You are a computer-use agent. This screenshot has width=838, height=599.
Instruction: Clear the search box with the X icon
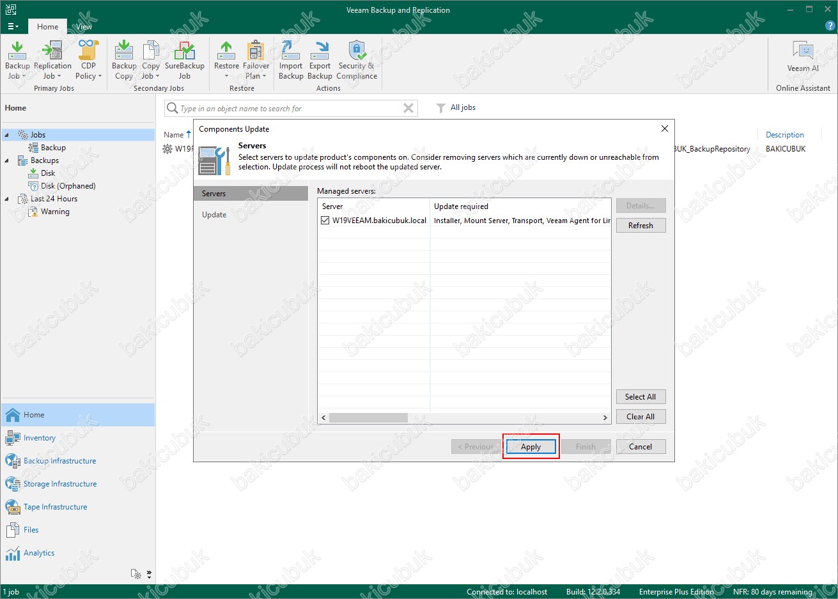408,109
